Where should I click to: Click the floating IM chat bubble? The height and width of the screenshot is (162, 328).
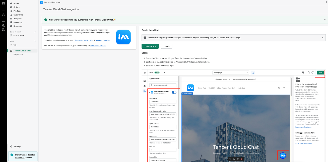(283, 155)
